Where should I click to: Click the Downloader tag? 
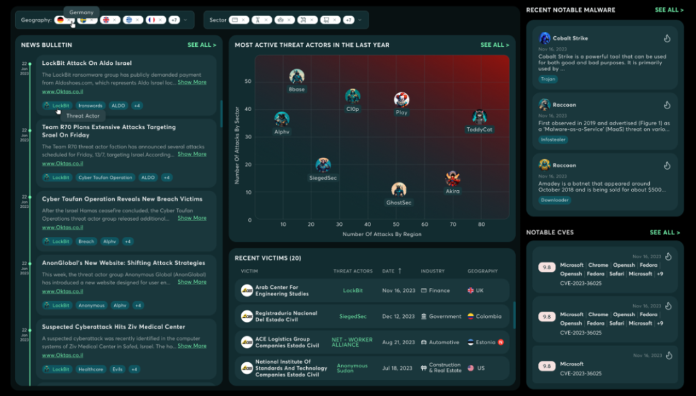click(x=554, y=200)
